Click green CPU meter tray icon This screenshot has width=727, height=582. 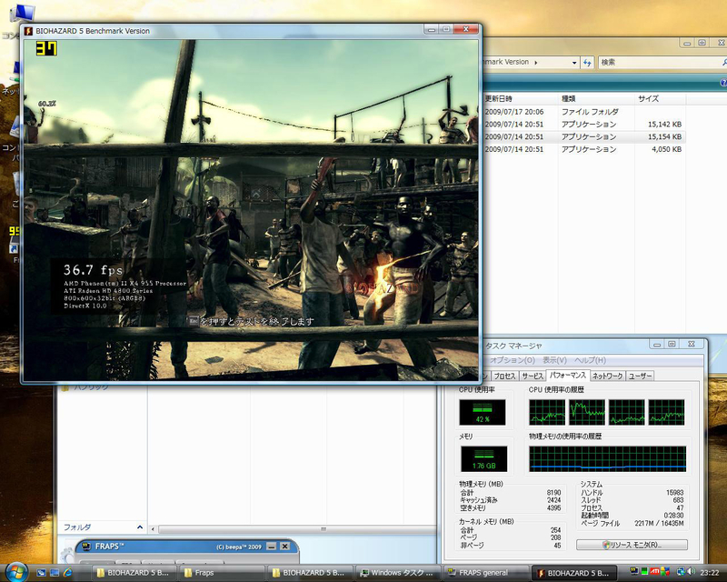coord(644,571)
